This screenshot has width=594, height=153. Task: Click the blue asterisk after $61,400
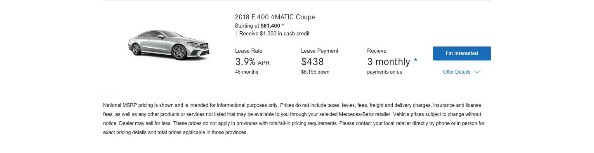click(283, 26)
